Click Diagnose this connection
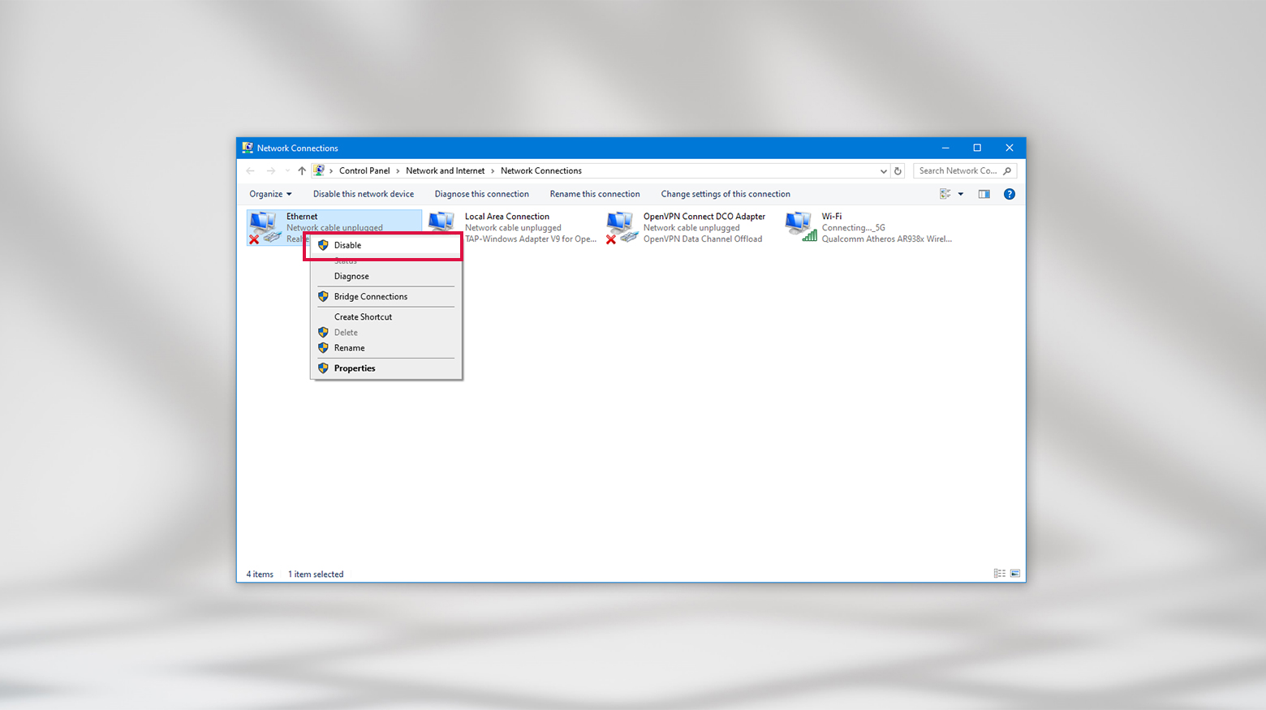The image size is (1266, 710). pyautogui.click(x=482, y=194)
